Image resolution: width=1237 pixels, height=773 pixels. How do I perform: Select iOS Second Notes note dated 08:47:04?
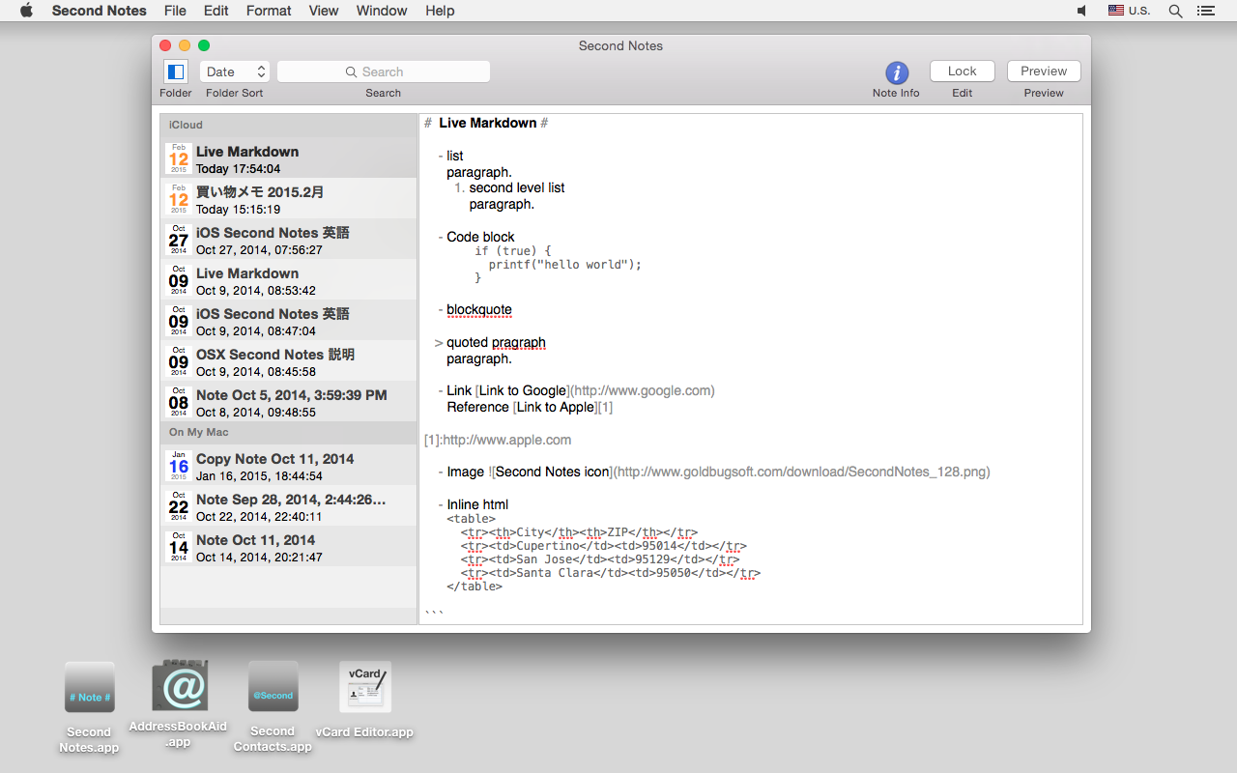(x=289, y=321)
